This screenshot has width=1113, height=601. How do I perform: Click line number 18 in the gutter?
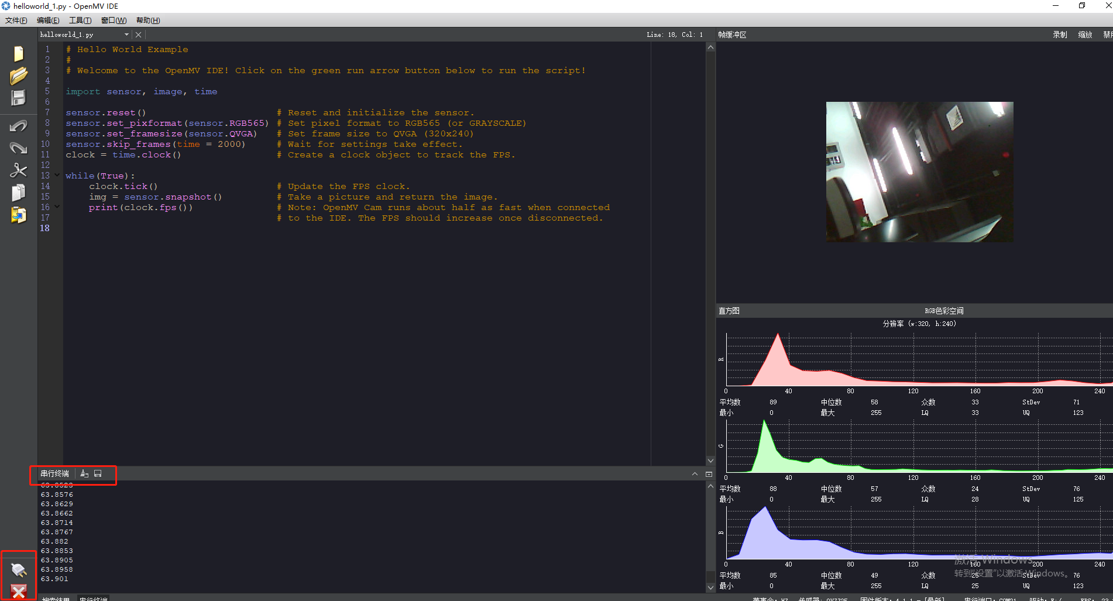[45, 228]
